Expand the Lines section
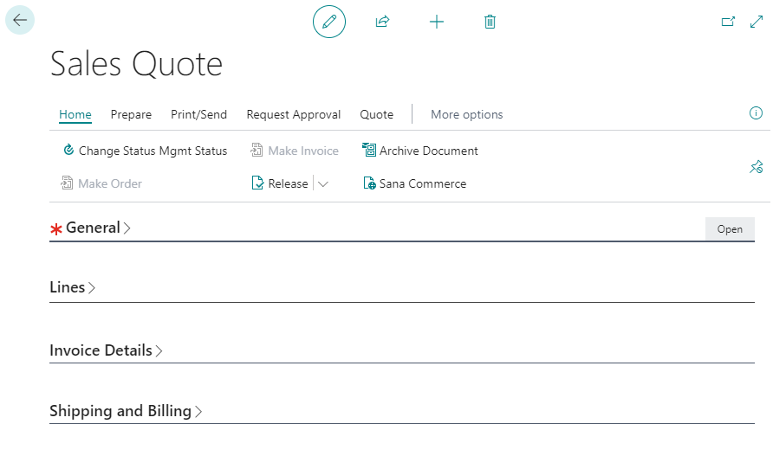The width and height of the screenshot is (773, 456). click(68, 287)
